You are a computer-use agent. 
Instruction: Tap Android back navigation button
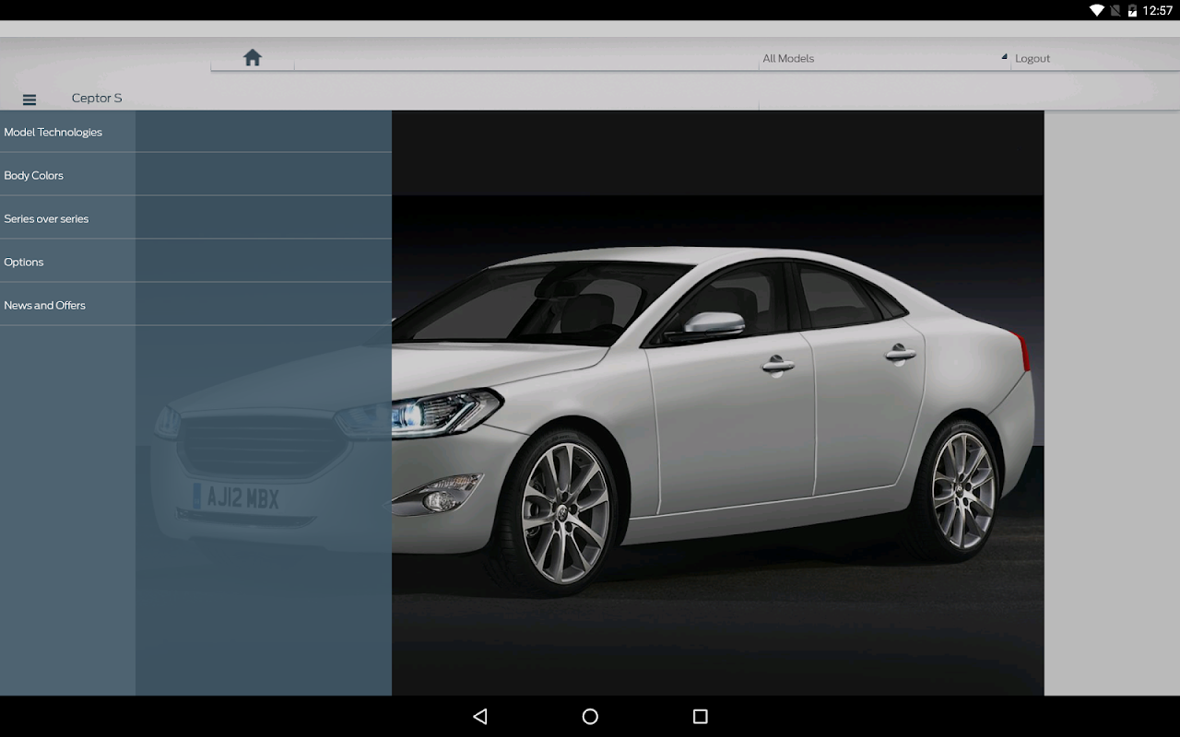[479, 716]
